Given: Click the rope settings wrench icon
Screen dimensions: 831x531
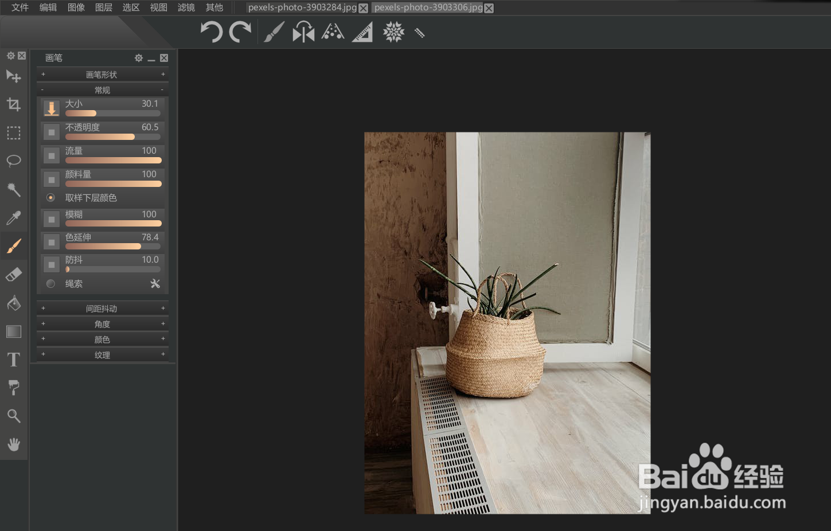Looking at the screenshot, I should (x=155, y=284).
